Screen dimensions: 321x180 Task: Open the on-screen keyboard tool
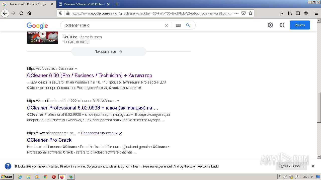178,25
